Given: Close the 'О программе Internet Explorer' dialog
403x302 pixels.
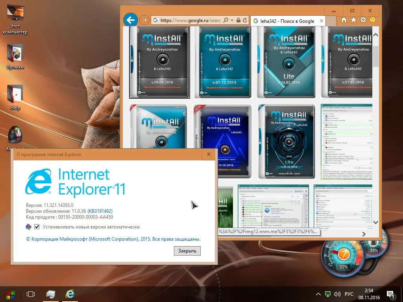Looking at the screenshot, I should [x=209, y=154].
